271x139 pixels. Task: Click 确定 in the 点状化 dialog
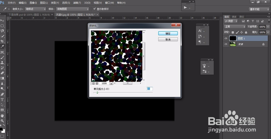tap(168, 34)
